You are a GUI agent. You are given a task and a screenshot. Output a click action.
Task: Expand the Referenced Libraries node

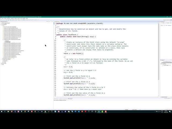pyautogui.click(x=2, y=59)
